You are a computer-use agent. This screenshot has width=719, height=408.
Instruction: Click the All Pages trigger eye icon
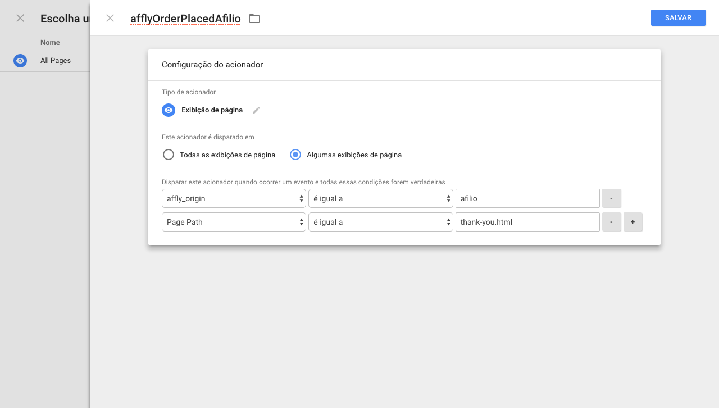[x=20, y=61]
